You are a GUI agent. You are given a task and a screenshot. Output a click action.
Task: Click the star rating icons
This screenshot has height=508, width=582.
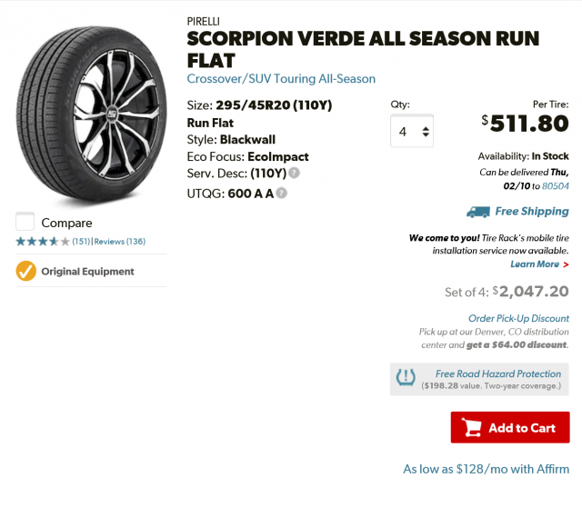(x=42, y=242)
